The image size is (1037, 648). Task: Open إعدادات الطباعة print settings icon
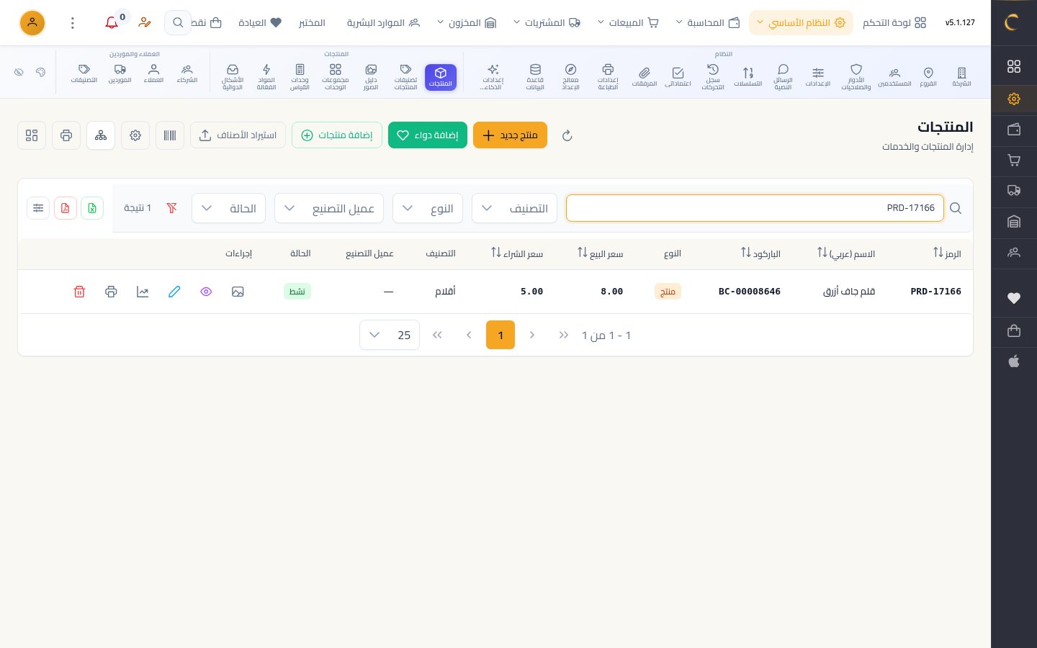(608, 76)
